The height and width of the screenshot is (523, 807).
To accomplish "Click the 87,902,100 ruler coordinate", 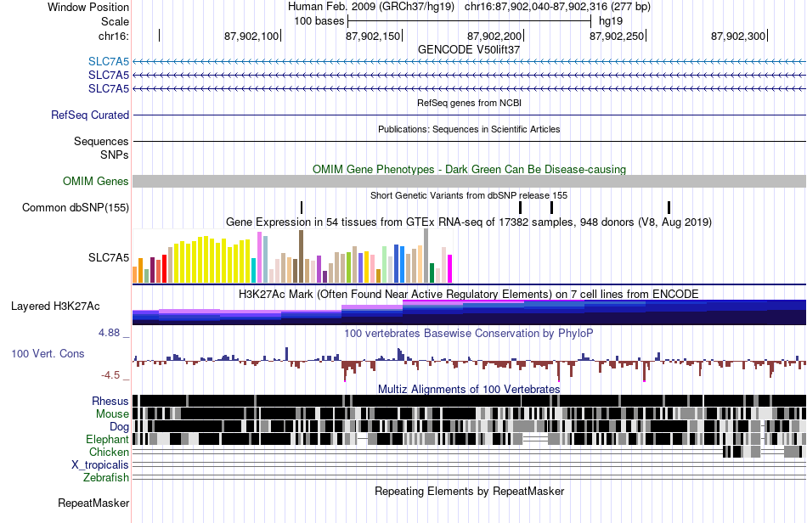I will [251, 36].
